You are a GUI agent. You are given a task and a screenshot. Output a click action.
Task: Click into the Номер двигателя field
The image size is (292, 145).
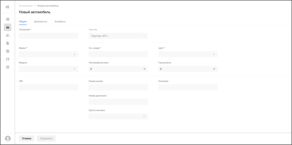click(x=118, y=102)
